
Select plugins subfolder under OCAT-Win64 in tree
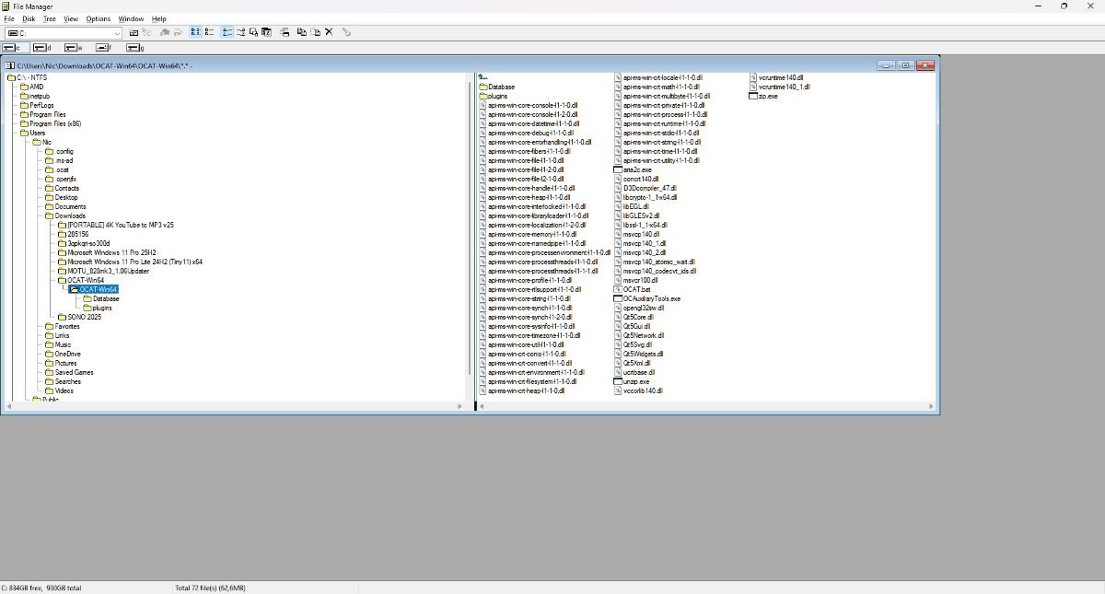97,308
